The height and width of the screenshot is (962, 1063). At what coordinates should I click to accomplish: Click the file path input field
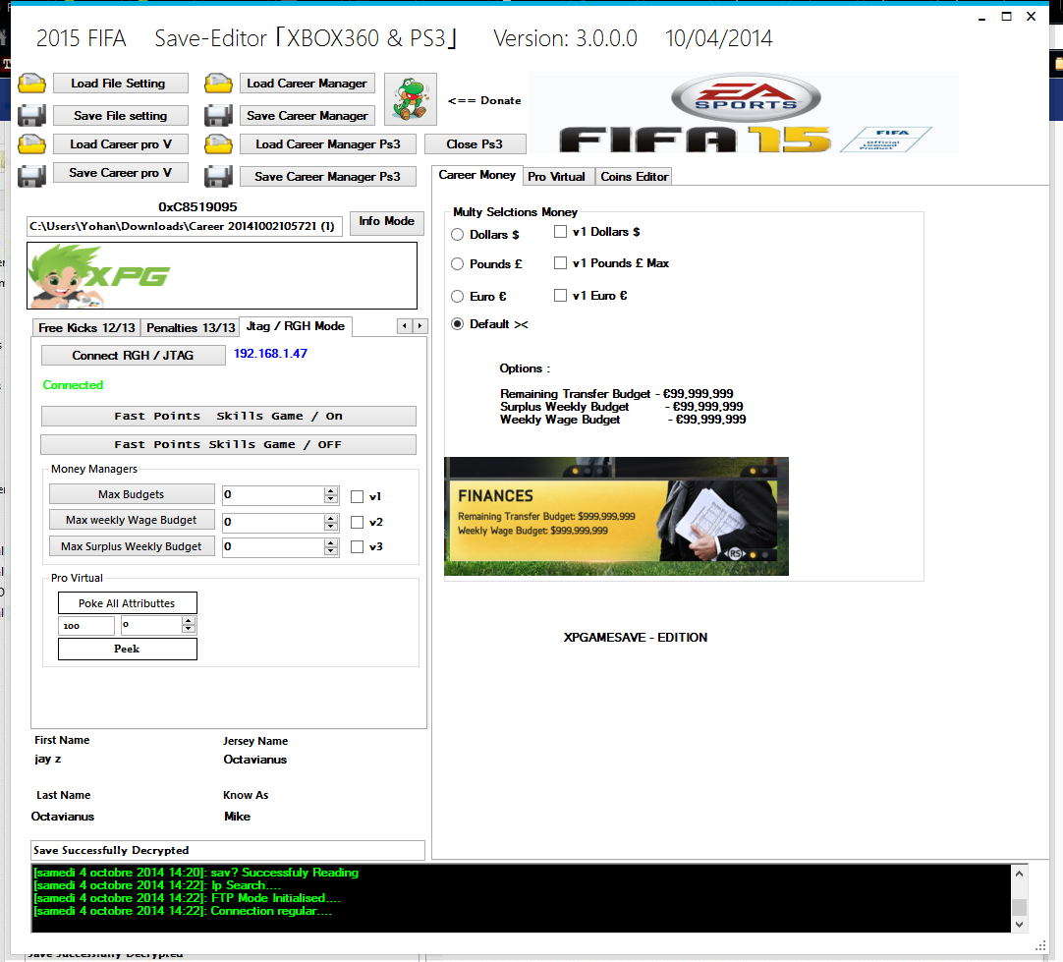[185, 226]
